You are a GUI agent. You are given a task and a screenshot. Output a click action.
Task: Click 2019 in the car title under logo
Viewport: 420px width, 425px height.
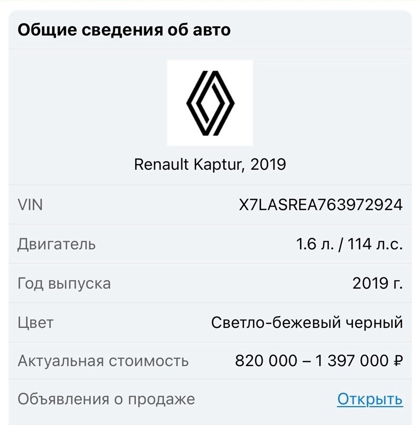click(x=268, y=164)
